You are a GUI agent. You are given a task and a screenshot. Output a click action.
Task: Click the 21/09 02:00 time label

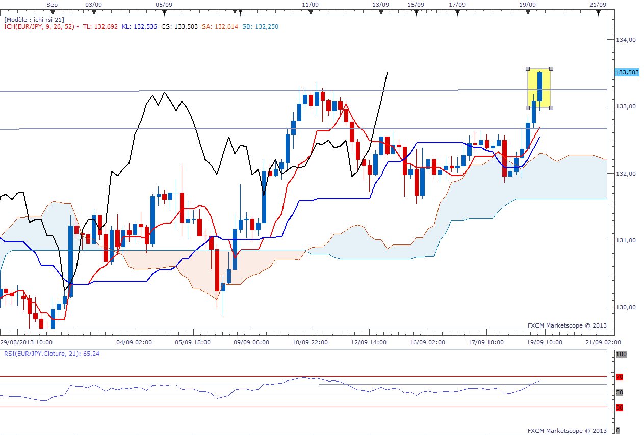pos(604,342)
